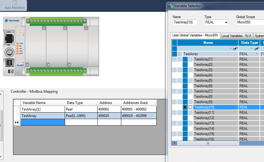The height and width of the screenshot is (162, 264).
Task: Click the Ethernet port on controller image
Action: pyautogui.click(x=9, y=38)
